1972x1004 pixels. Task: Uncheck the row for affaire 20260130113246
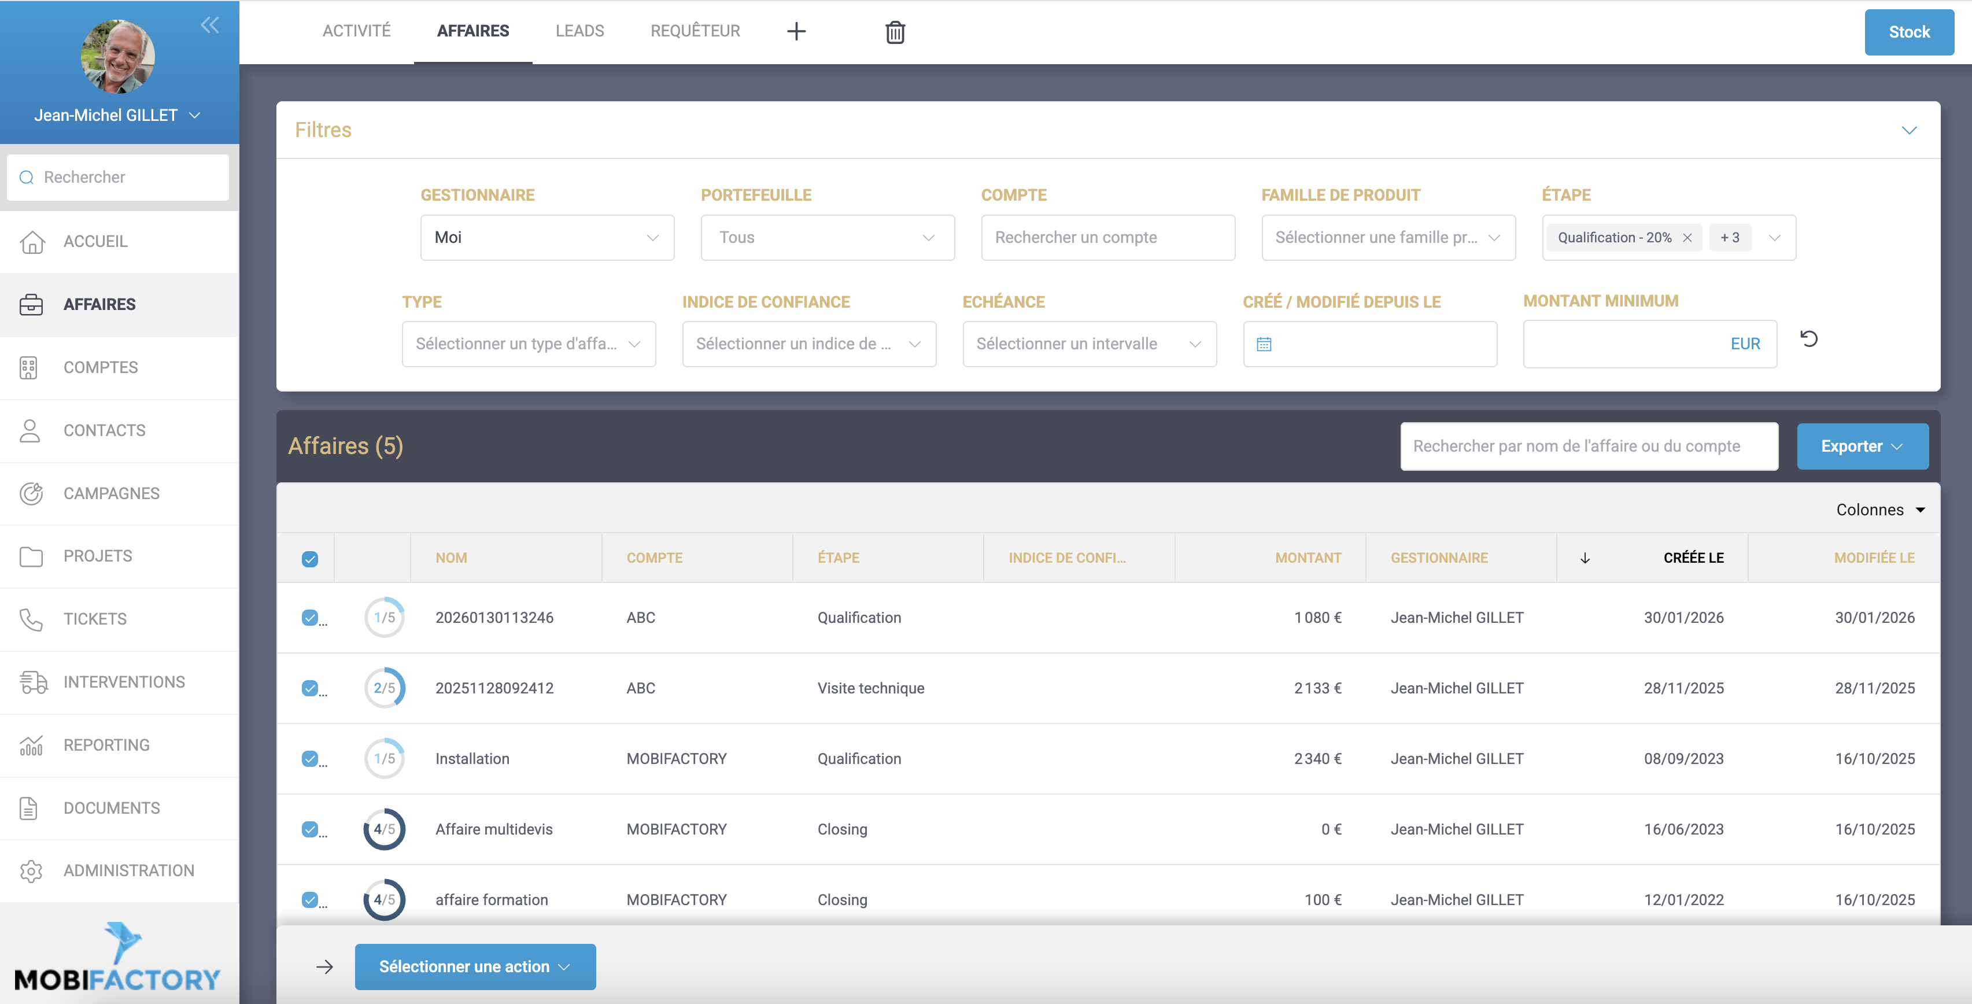pos(309,617)
